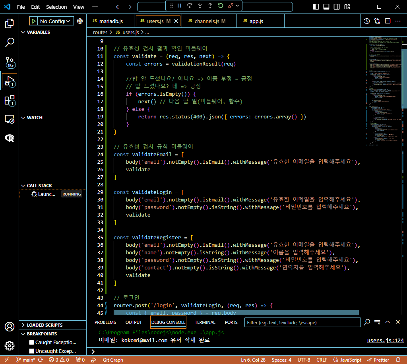This screenshot has height=364, width=407.
Task: Click the debug toolbar drag handle
Action: 172,6
